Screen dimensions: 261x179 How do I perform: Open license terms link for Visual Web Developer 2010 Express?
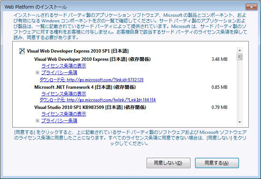64,66
